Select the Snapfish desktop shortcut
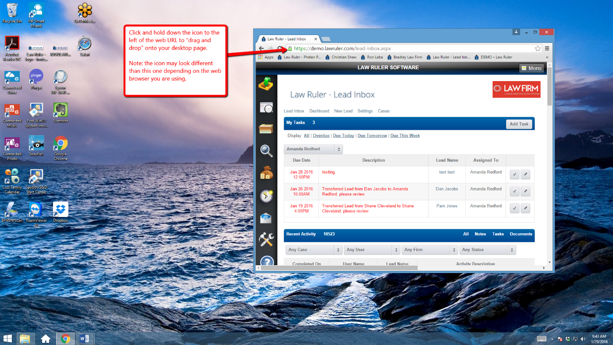This screenshot has height=345, width=613. 36,146
